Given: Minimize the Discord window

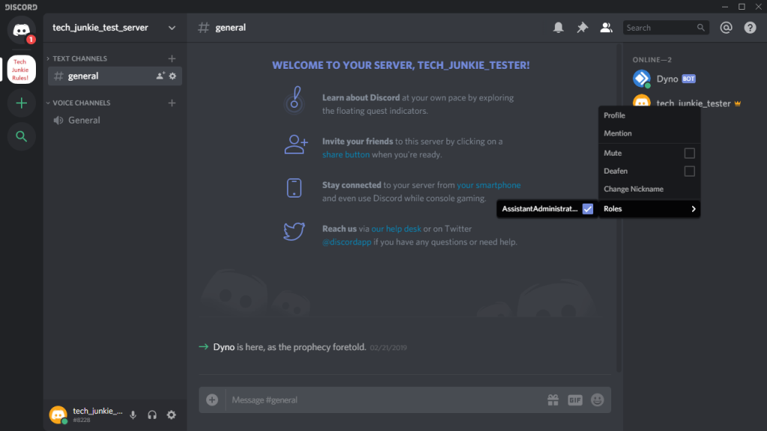Looking at the screenshot, I should point(725,6).
